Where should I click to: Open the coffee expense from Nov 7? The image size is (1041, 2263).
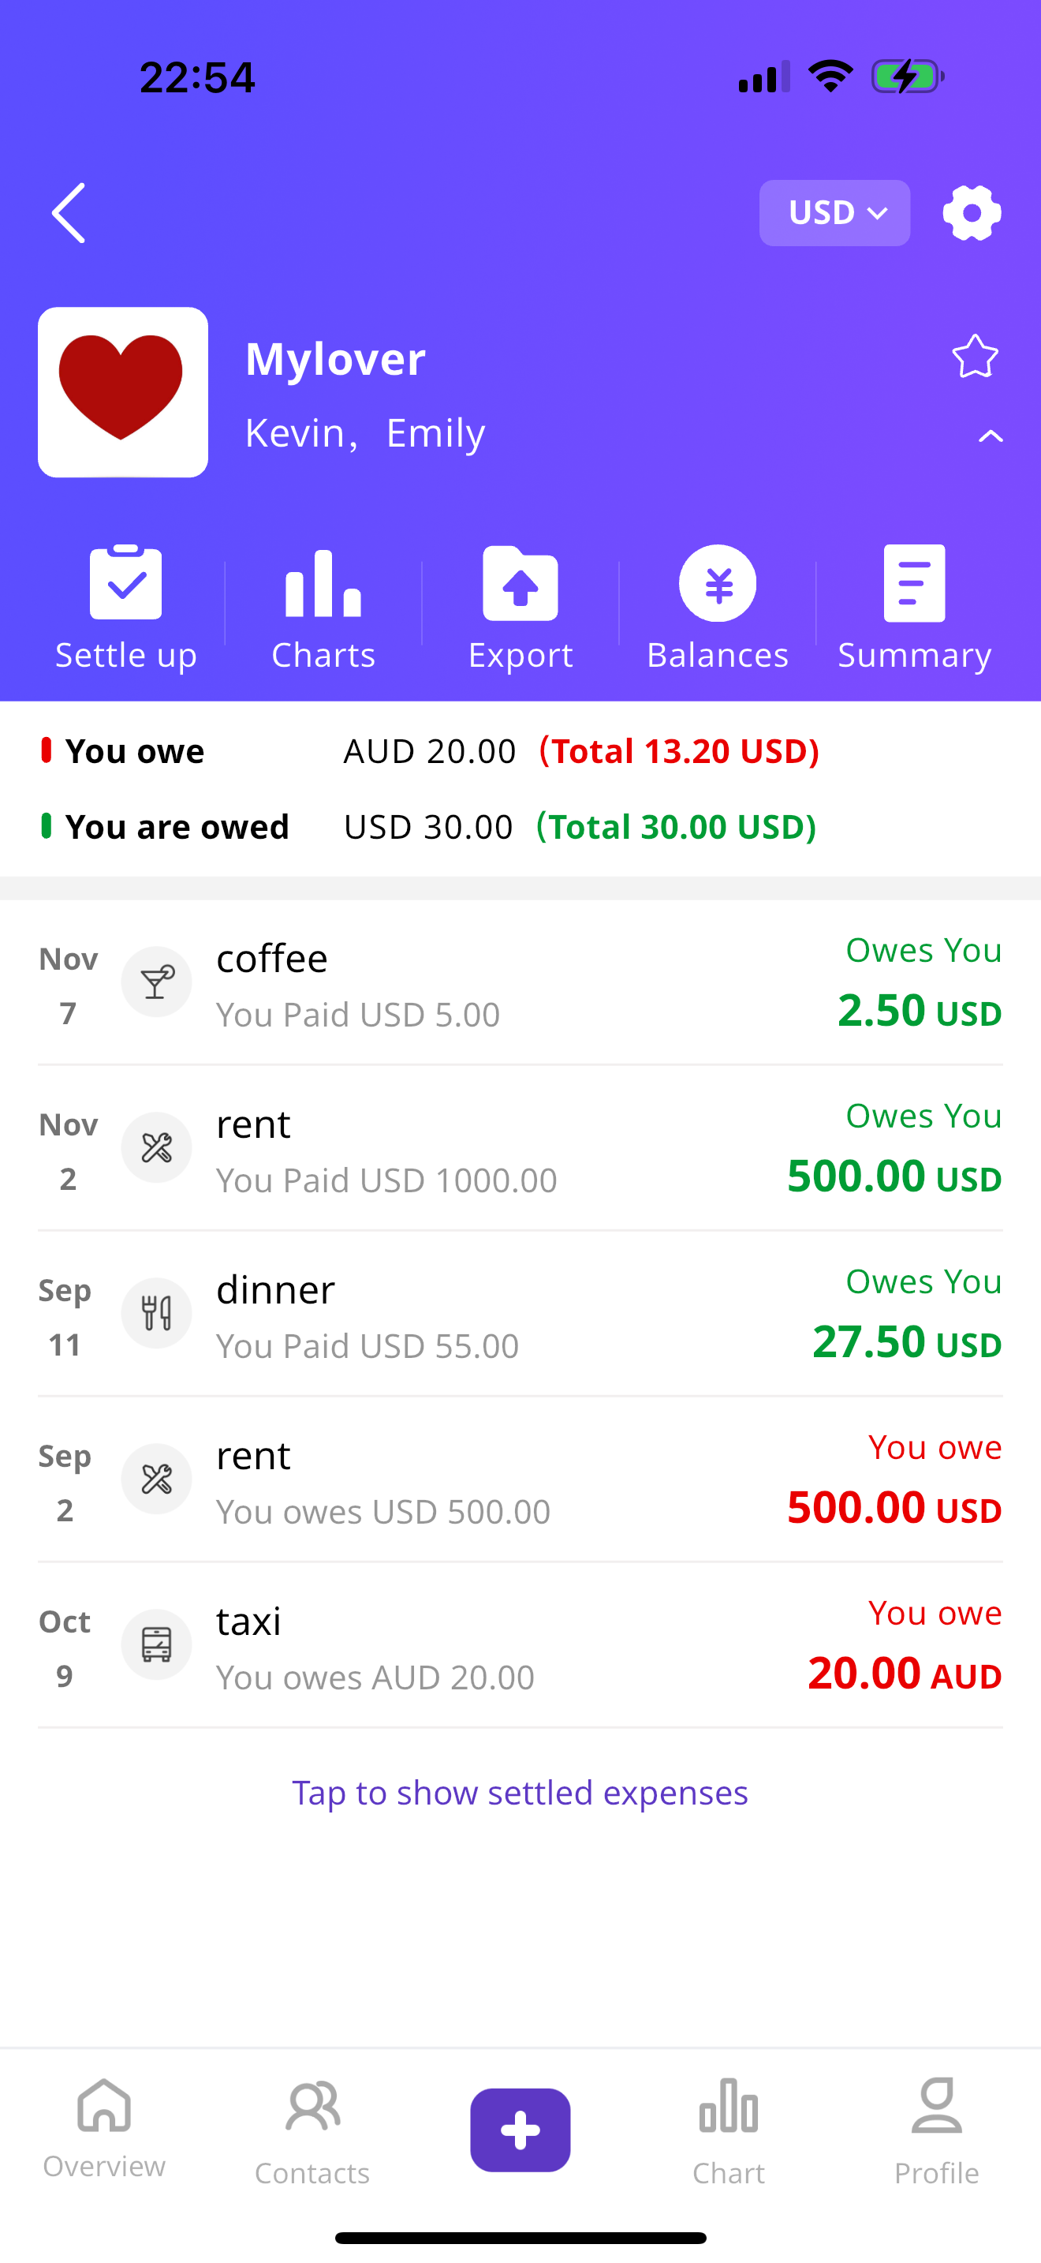coord(520,982)
